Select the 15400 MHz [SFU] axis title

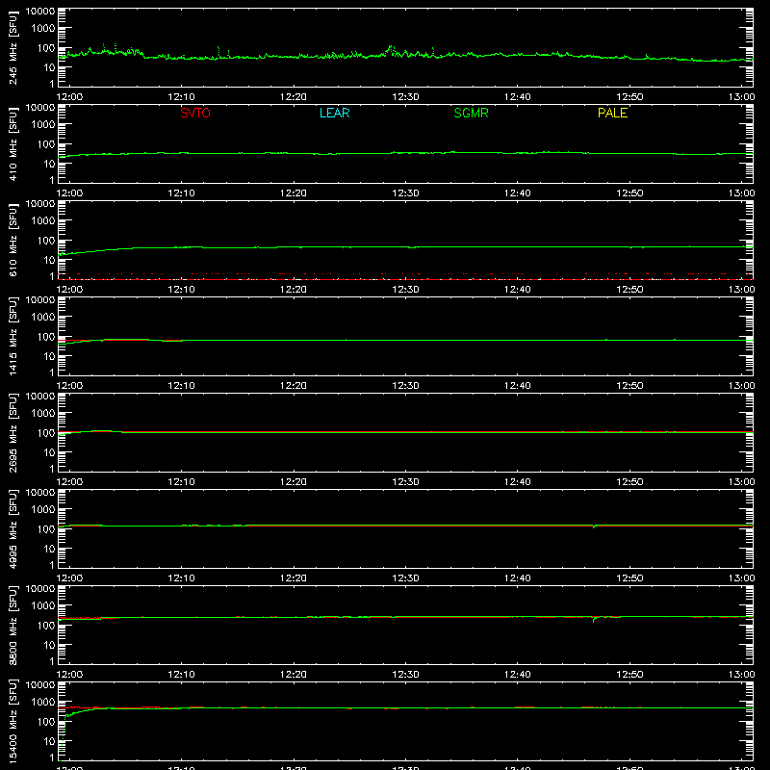(x=13, y=721)
